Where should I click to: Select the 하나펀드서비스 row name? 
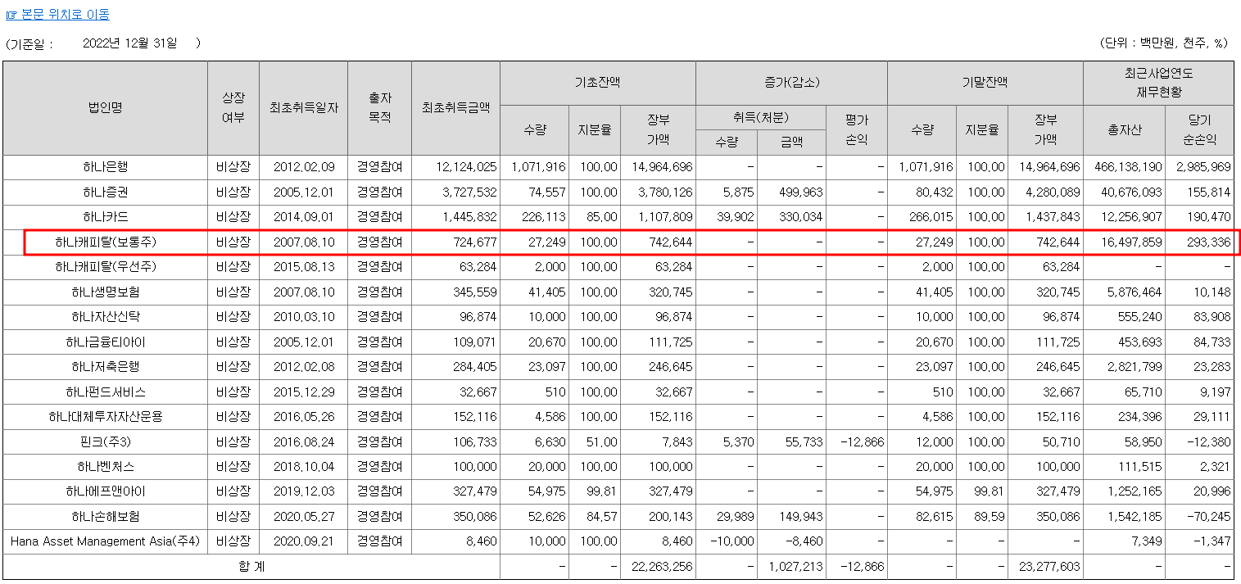(105, 392)
